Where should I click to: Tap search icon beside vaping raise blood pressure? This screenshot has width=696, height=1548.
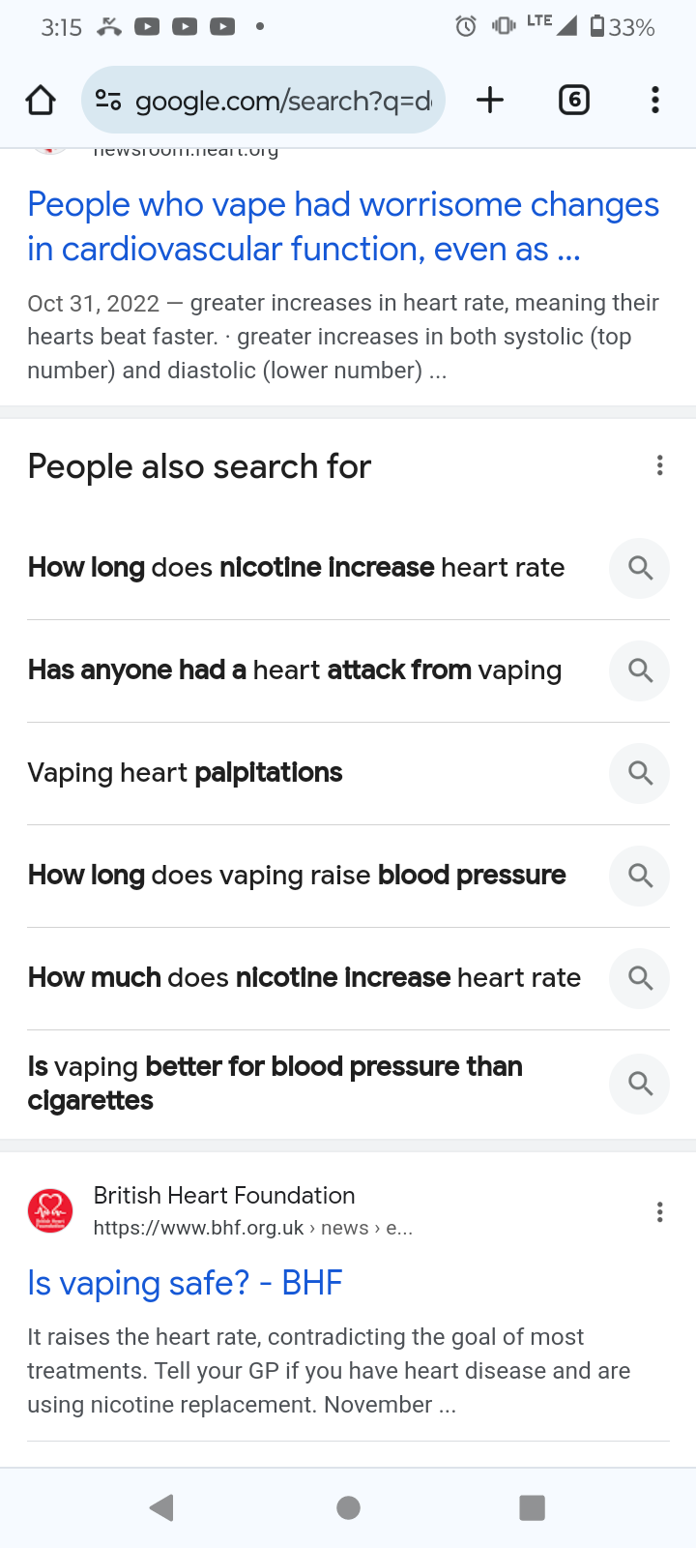click(x=639, y=876)
